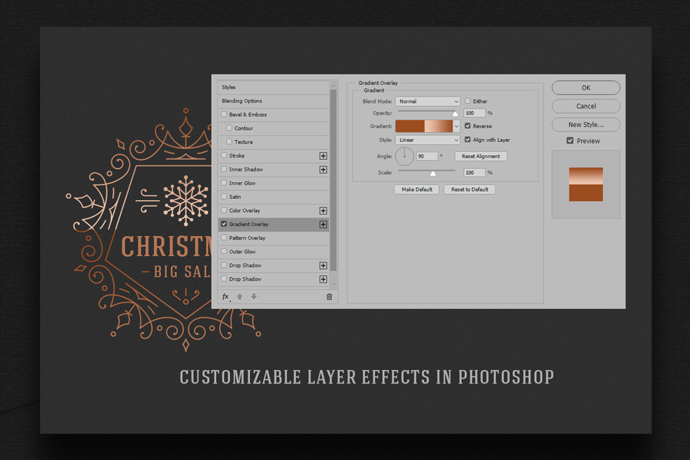Click the effects list scrollbar
Screen dimensions: 690x460
(x=333, y=180)
